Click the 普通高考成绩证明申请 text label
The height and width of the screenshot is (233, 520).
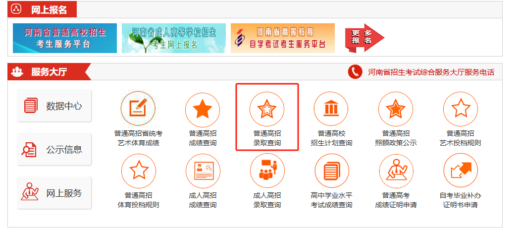(x=396, y=200)
